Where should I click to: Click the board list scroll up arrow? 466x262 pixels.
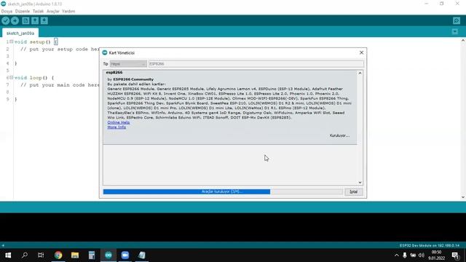point(360,73)
